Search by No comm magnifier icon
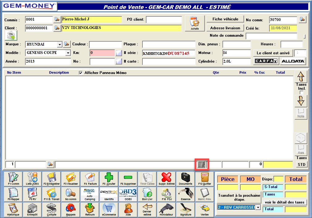Image resolution: width=312 pixels, height=218 pixels. (x=71, y=194)
